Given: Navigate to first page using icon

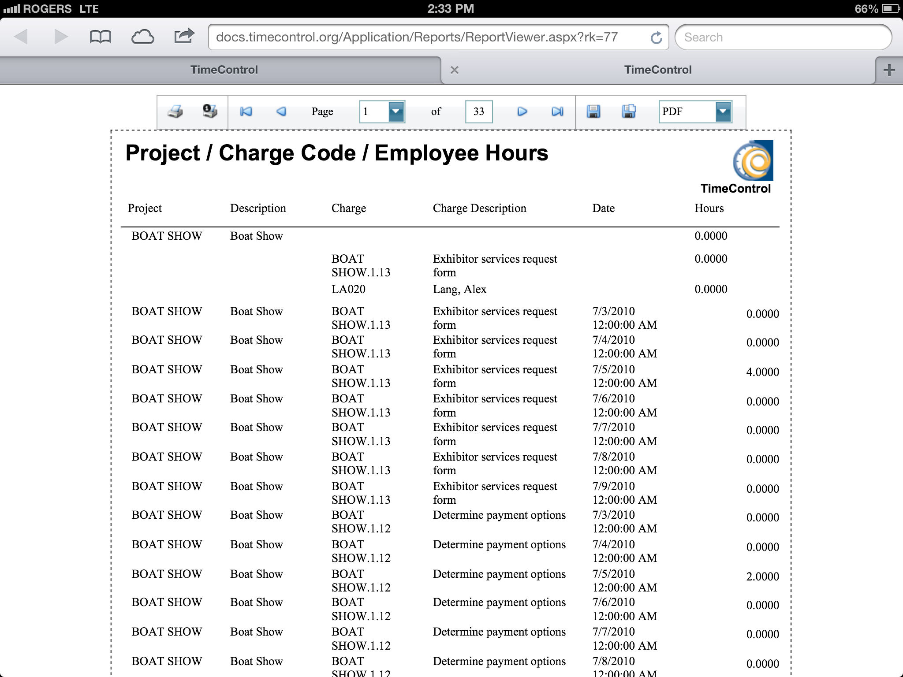Looking at the screenshot, I should [x=247, y=111].
